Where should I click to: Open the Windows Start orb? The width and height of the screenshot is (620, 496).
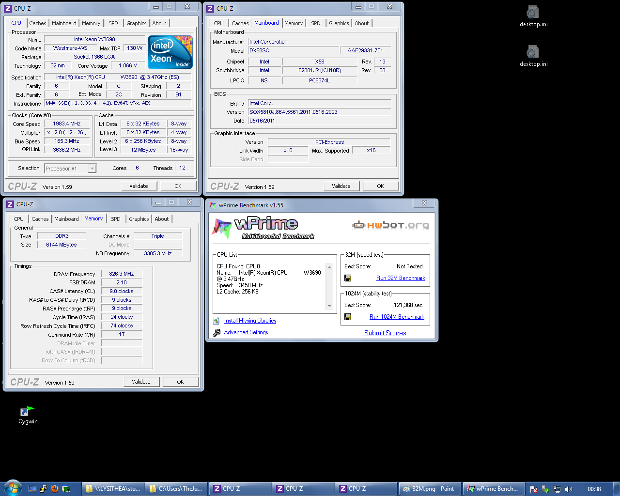click(12, 488)
